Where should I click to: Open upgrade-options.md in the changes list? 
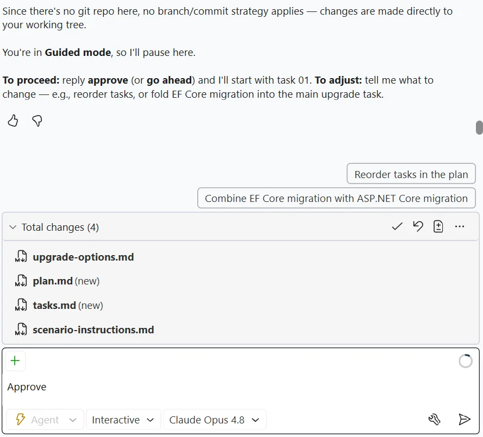pos(83,257)
